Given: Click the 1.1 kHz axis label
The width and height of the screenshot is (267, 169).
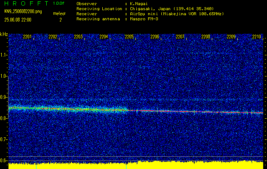Looking at the screenshot, I should 4,55.
